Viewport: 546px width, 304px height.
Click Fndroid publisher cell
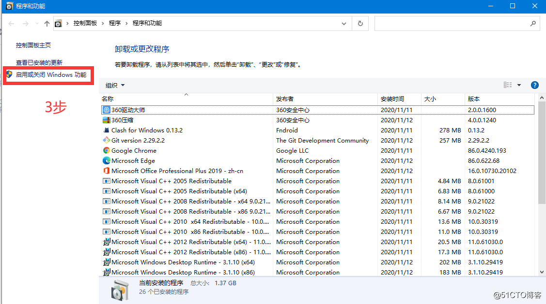point(287,130)
